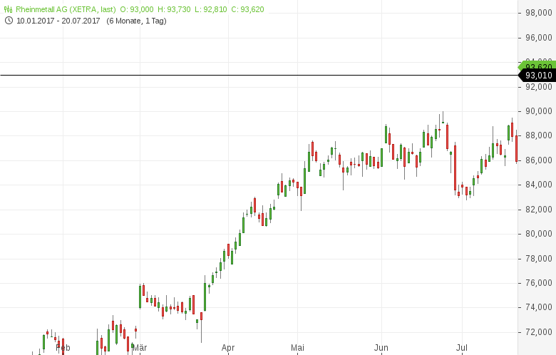Screen dimensions: 556x355
Task: Click the high value H: 93,730
Action: (x=174, y=9)
